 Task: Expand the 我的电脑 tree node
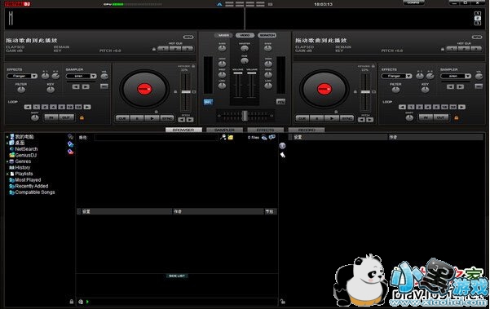7,137
